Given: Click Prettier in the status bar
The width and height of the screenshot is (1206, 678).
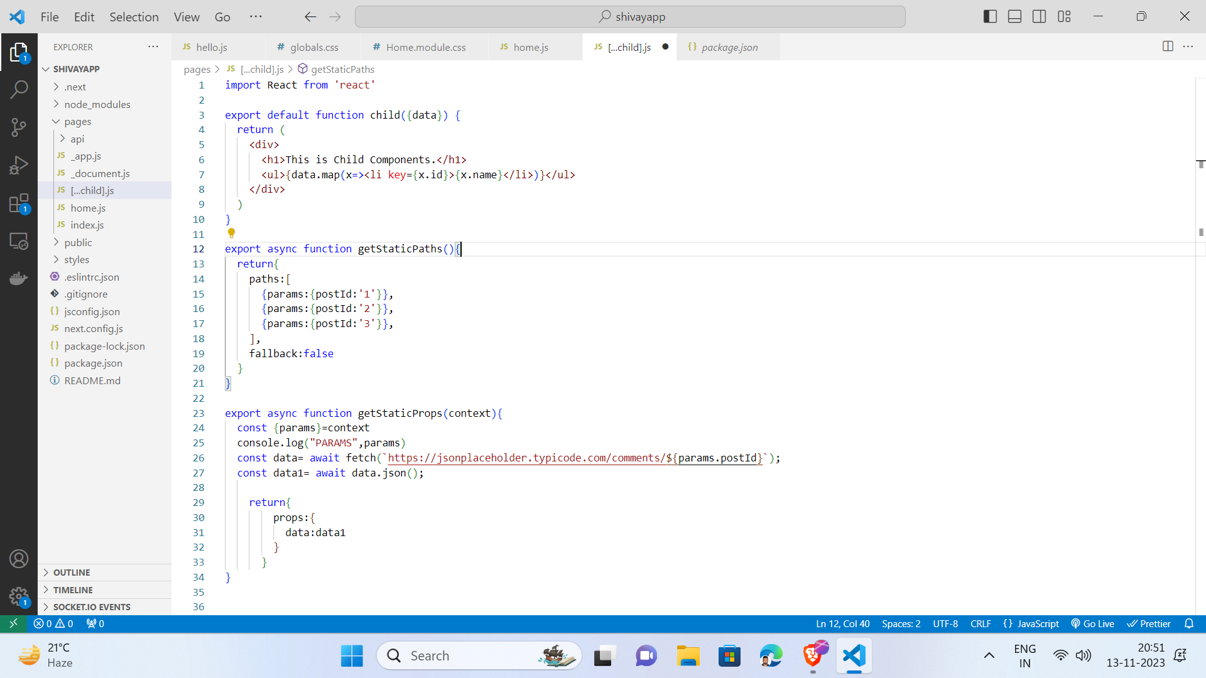Looking at the screenshot, I should tap(1149, 623).
